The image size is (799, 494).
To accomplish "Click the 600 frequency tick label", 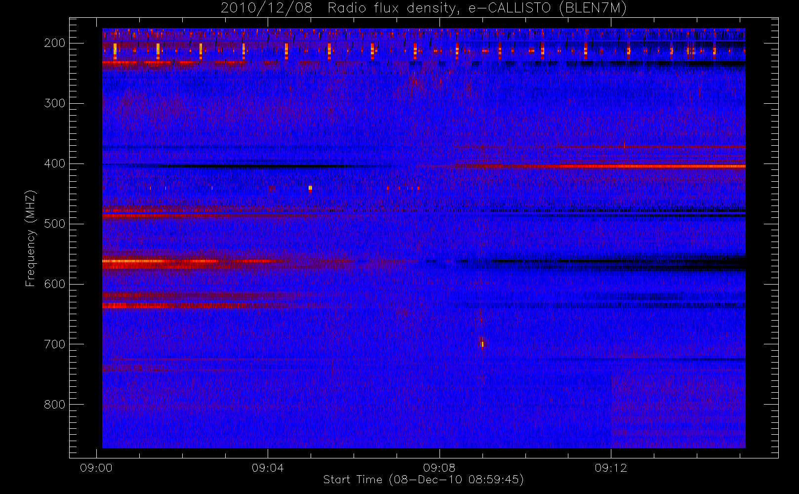I will point(54,284).
